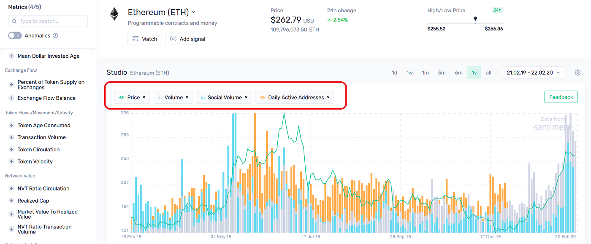Click the Studio heading text

(117, 72)
